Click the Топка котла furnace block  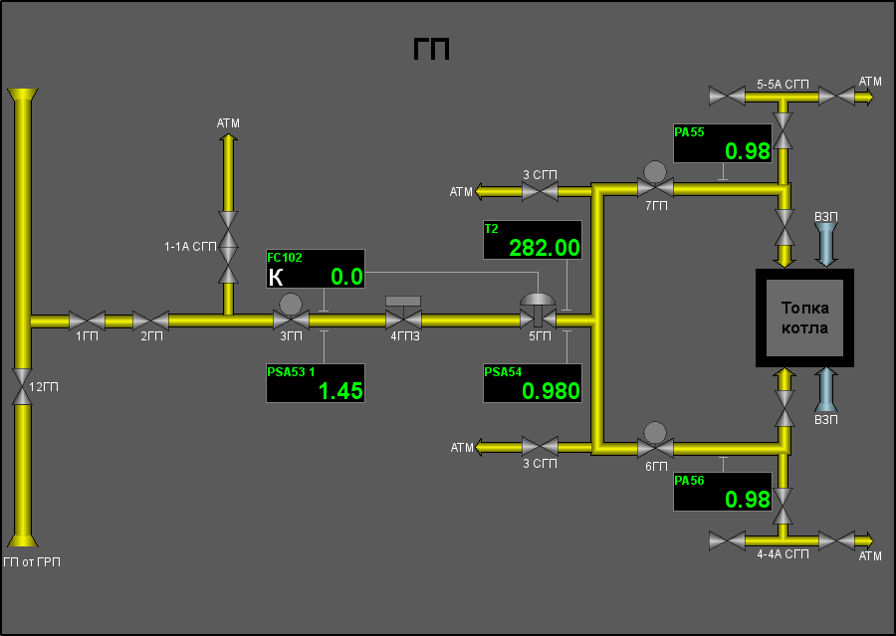coord(804,318)
